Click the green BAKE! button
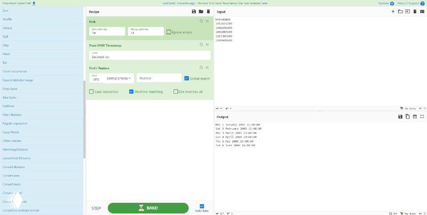The width and height of the screenshot is (427, 215). (x=148, y=208)
